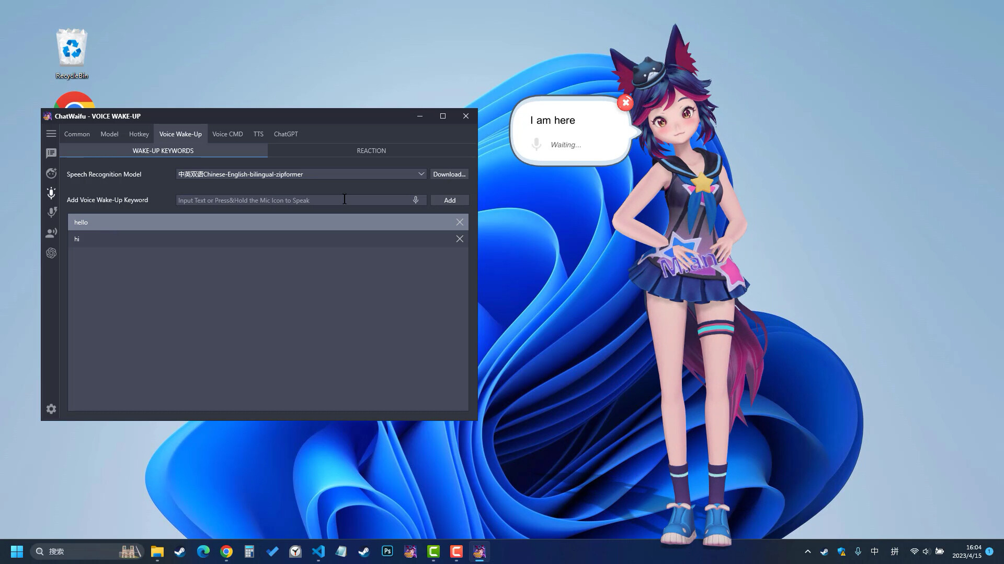Switch to the REACTION tab
1004x564 pixels.
(371, 150)
